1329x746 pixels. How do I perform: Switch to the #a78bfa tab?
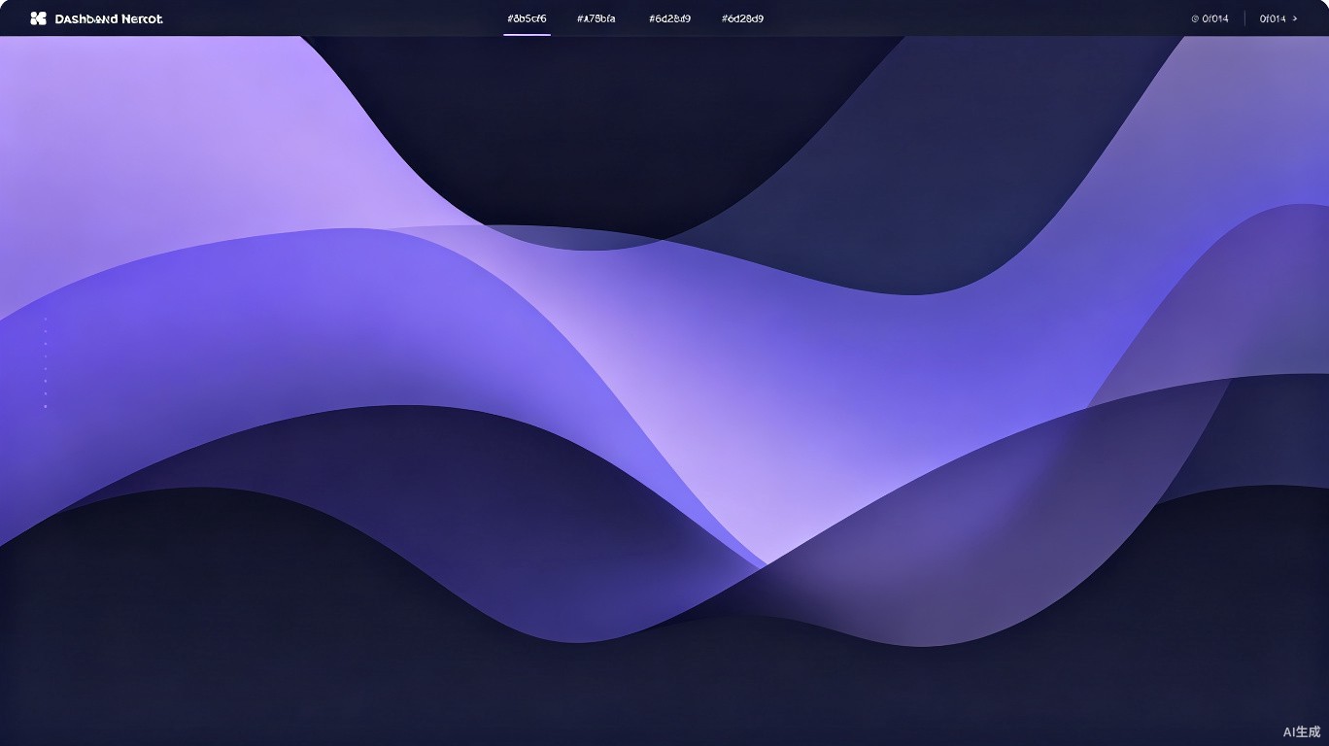pyautogui.click(x=596, y=18)
